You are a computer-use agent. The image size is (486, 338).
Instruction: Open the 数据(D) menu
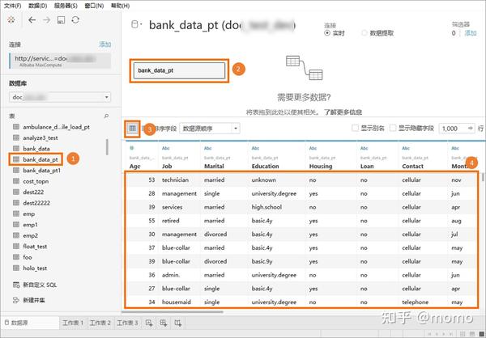[38, 6]
